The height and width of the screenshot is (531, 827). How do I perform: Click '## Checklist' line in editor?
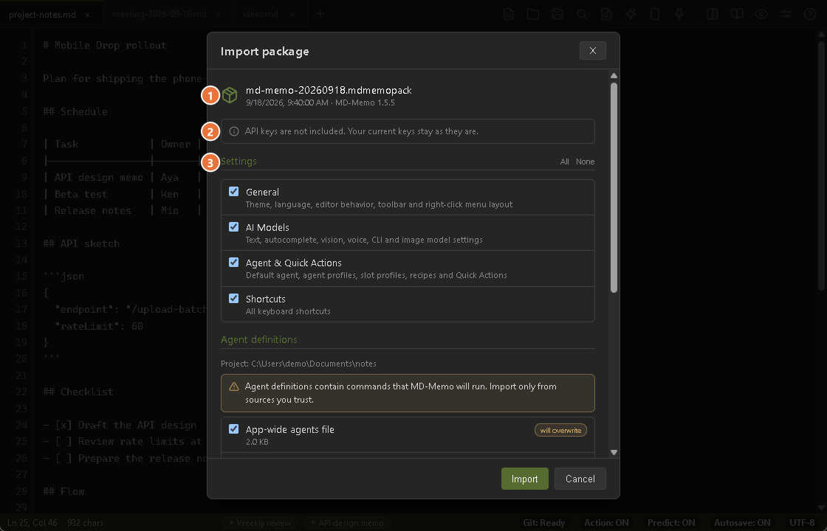click(78, 392)
